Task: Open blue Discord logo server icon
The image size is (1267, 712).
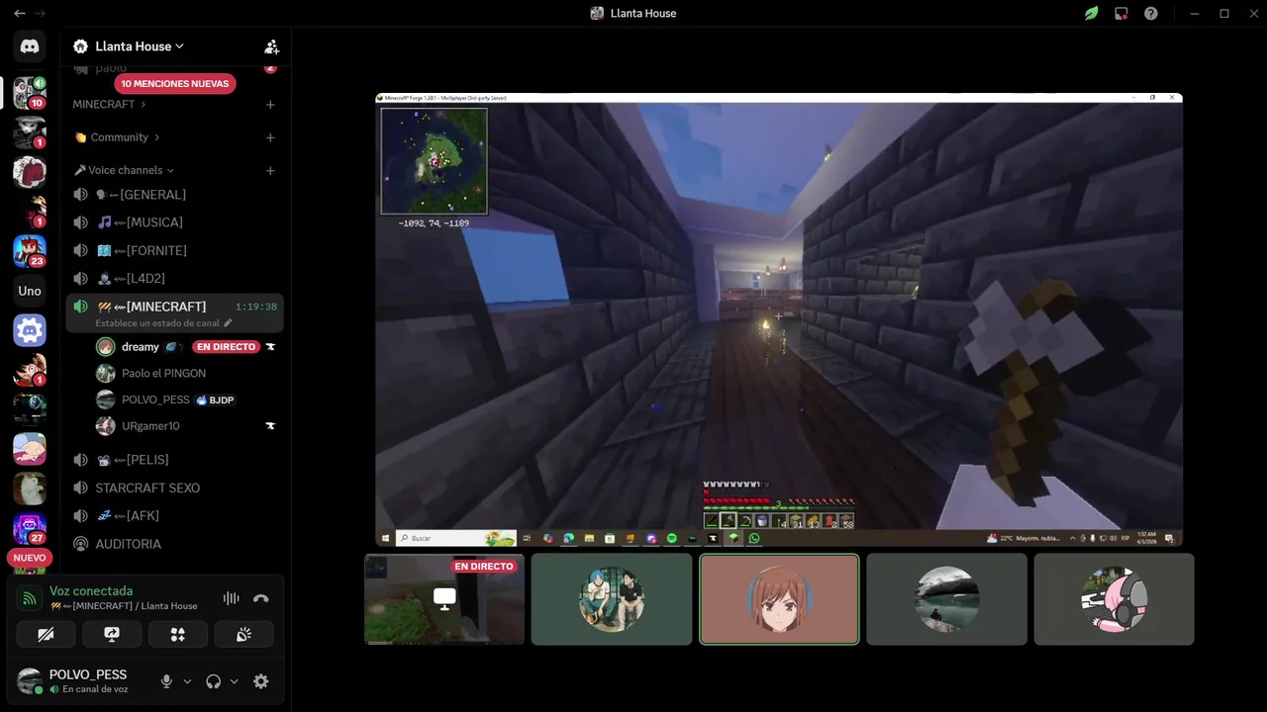Action: pyautogui.click(x=30, y=330)
